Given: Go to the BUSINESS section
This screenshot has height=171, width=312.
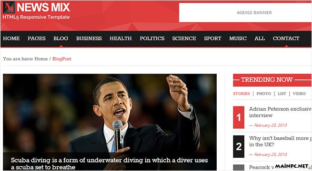Looking at the screenshot, I should click(89, 38).
